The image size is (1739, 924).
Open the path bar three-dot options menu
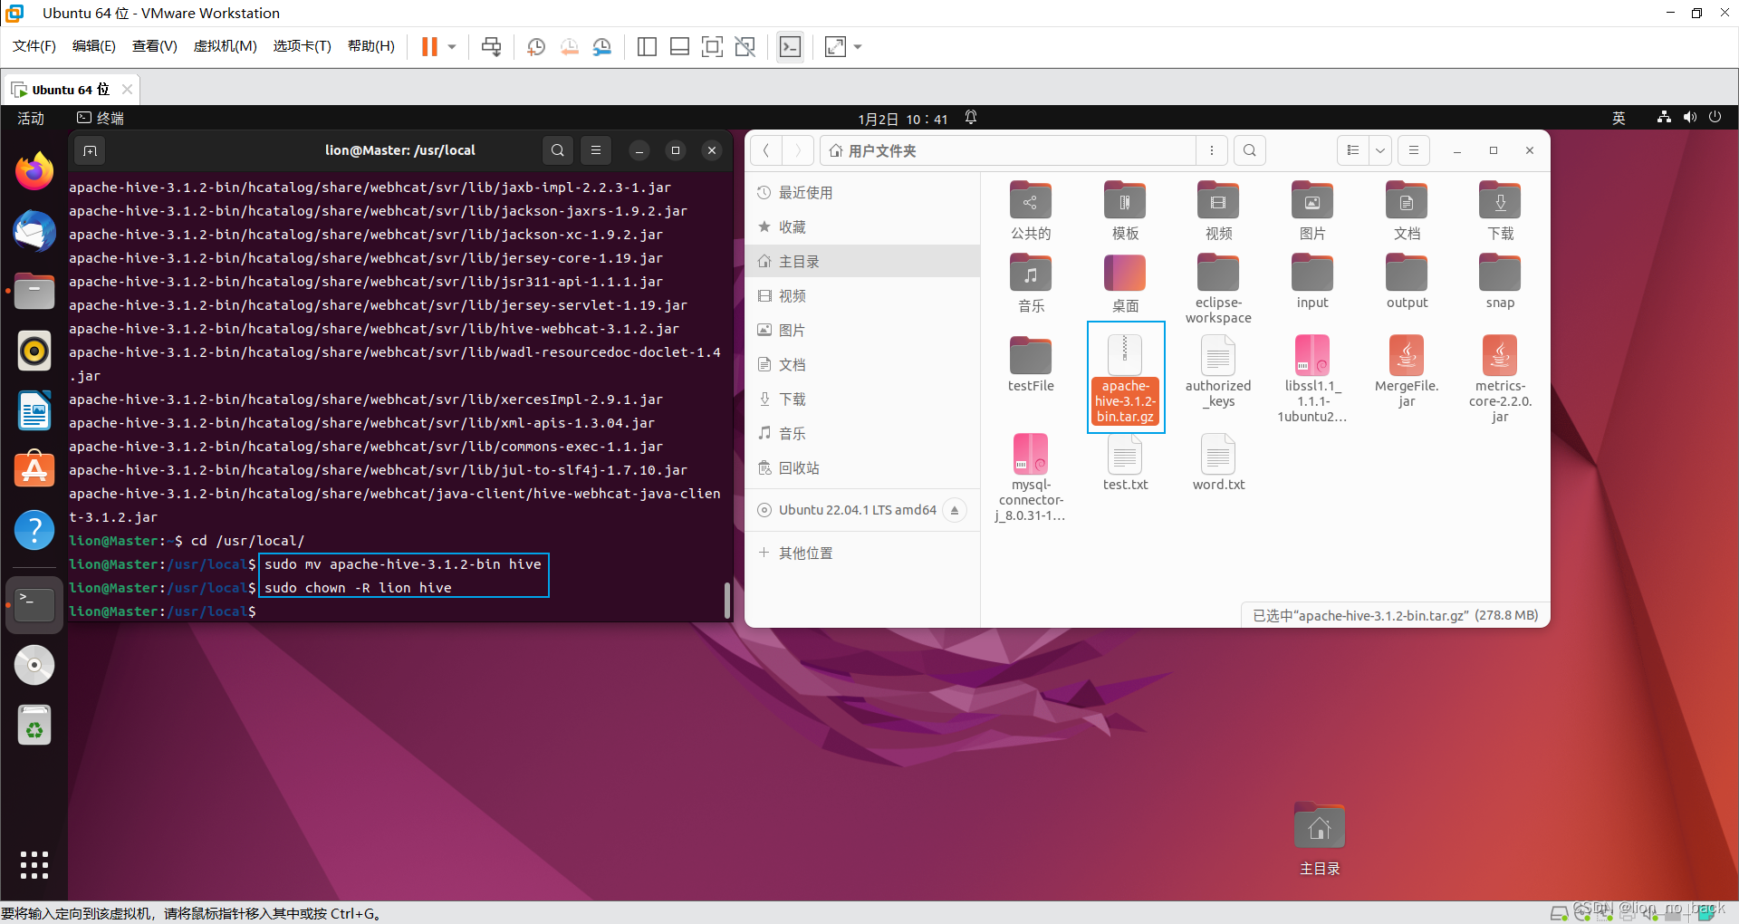[x=1212, y=150]
